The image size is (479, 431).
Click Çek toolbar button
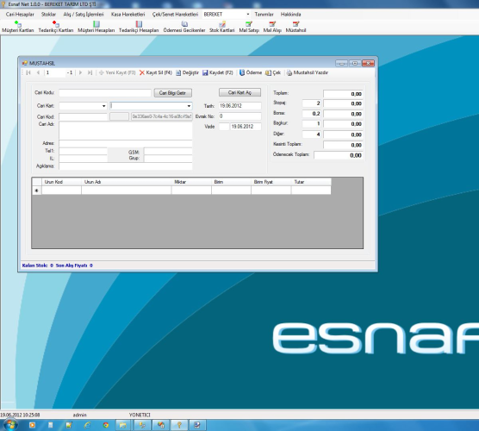coord(273,72)
